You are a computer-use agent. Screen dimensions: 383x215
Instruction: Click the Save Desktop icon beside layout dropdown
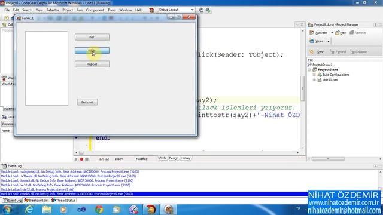pyautogui.click(x=201, y=10)
